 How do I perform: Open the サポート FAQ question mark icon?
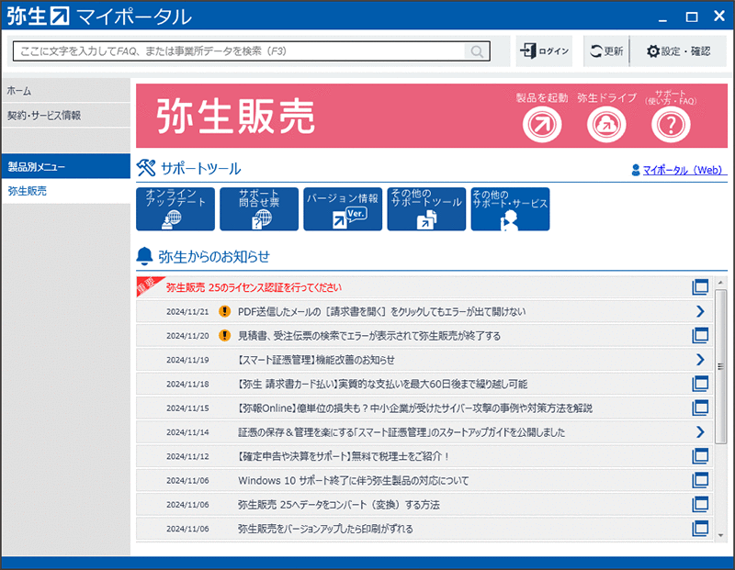671,125
